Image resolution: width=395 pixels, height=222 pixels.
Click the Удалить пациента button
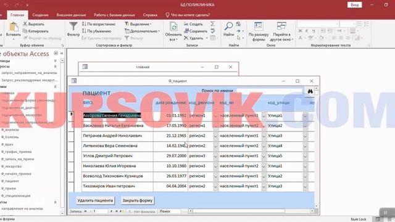pyautogui.click(x=95, y=200)
